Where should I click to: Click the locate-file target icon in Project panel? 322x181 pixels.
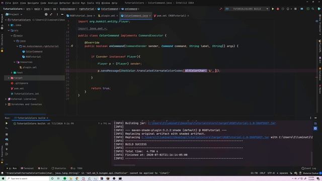point(46,15)
